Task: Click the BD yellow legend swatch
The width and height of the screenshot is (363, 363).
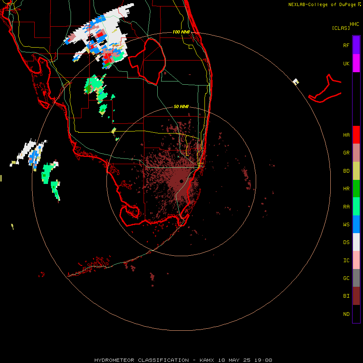Action: tap(356, 171)
